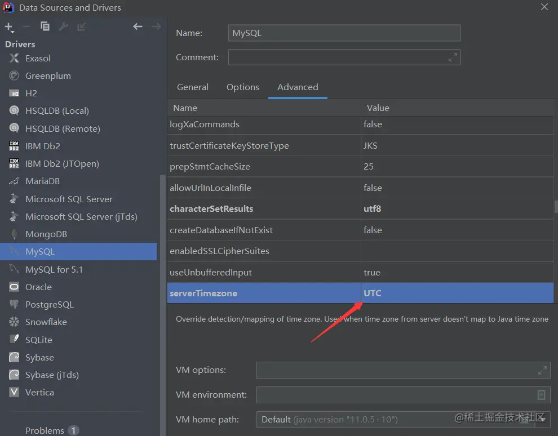Open the VM environment list editor icon
Screen dimensions: 558x436
click(x=541, y=395)
